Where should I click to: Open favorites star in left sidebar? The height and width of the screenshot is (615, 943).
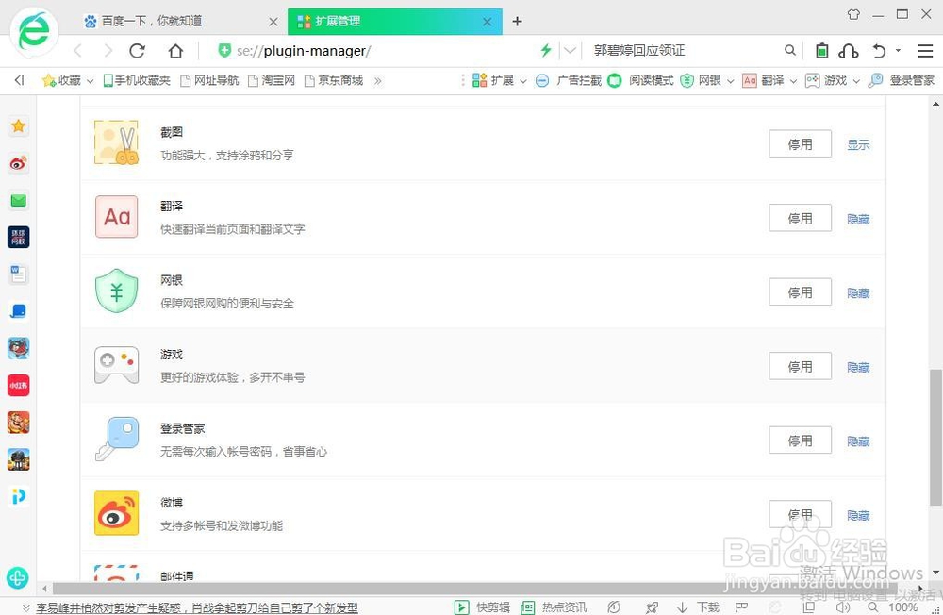[19, 125]
